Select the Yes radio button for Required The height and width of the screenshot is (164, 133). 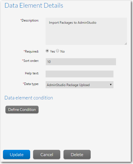(47, 51)
